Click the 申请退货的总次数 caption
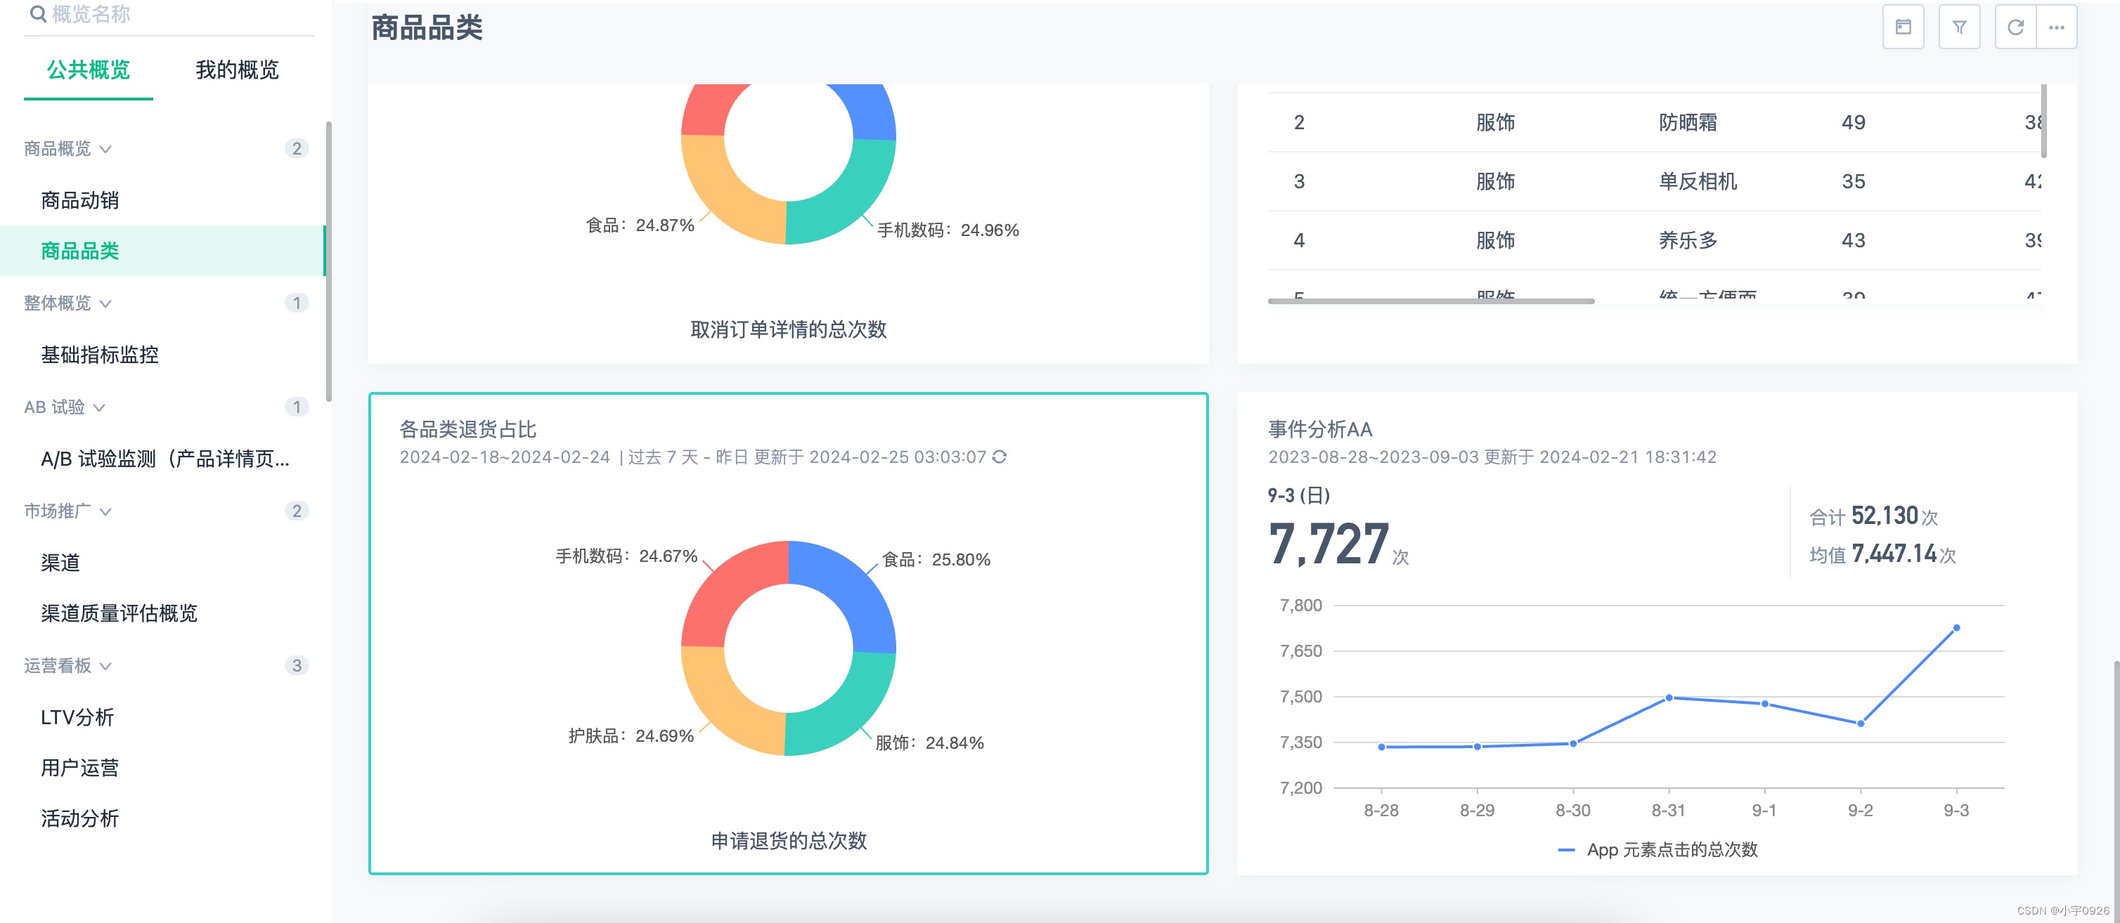The image size is (2120, 923). pos(789,841)
